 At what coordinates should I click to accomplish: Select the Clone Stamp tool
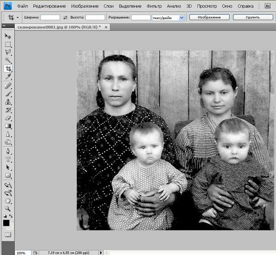pyautogui.click(x=8, y=102)
